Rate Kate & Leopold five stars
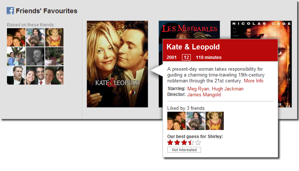 (198, 142)
